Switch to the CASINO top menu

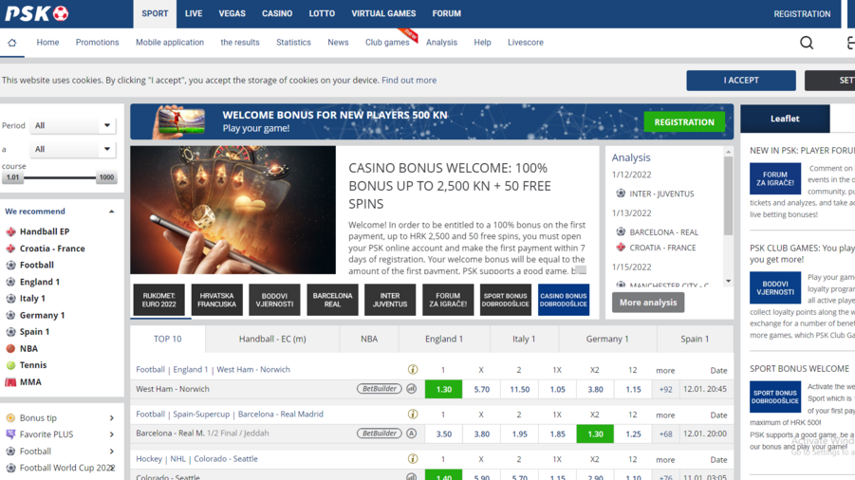[277, 13]
